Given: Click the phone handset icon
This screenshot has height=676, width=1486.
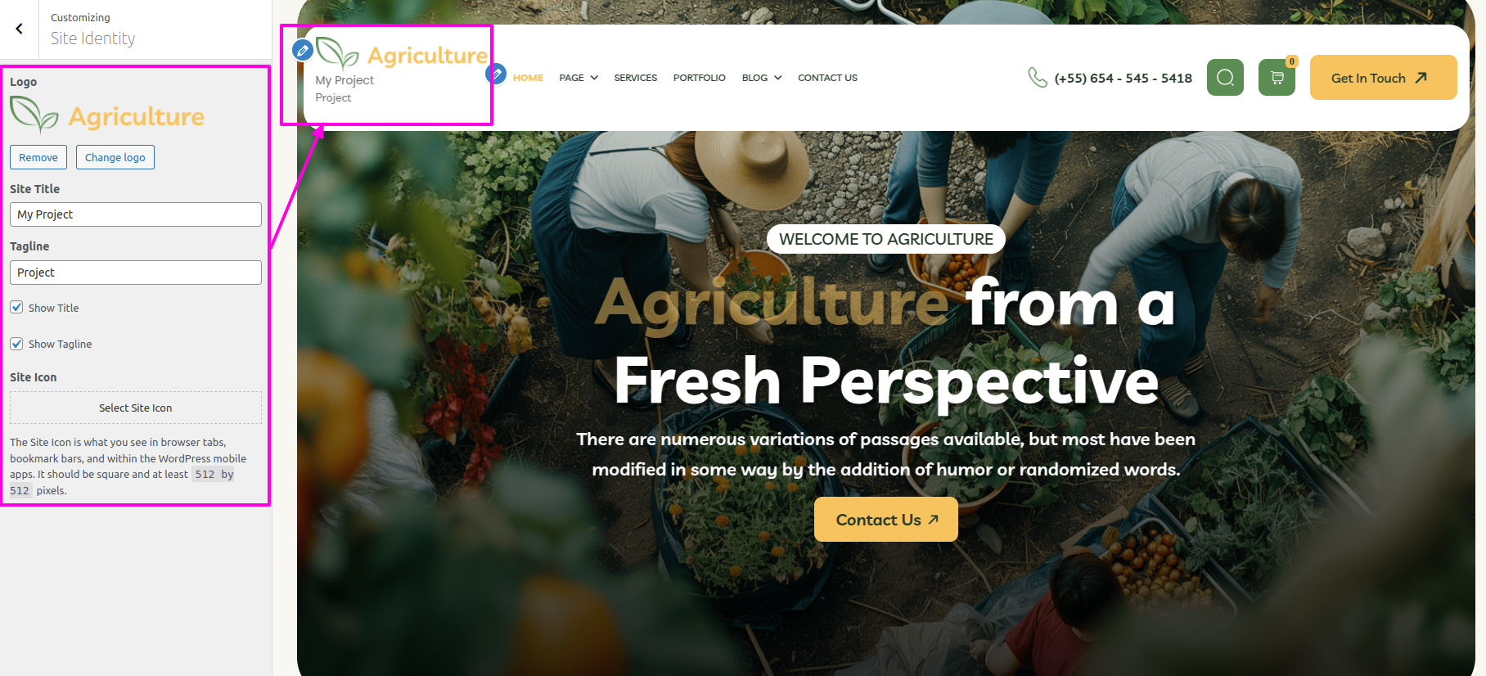Looking at the screenshot, I should 1038,78.
